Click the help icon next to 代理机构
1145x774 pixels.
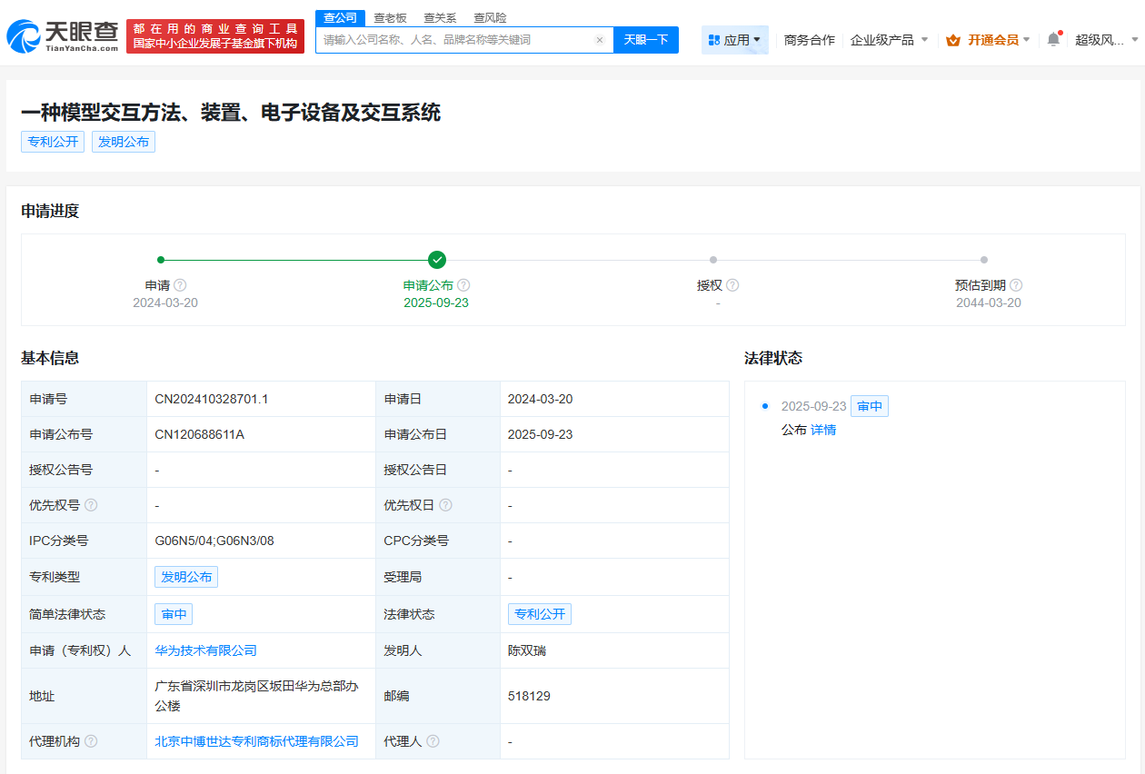coord(90,741)
